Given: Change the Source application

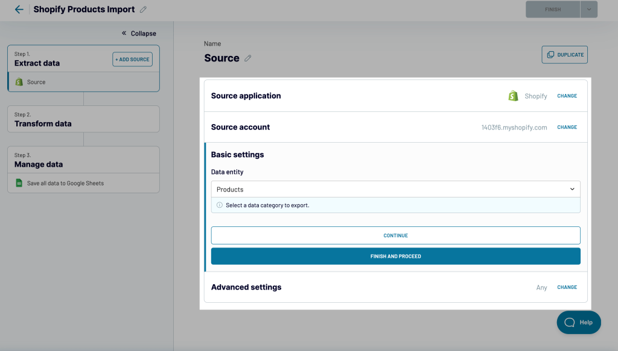Looking at the screenshot, I should click(567, 96).
